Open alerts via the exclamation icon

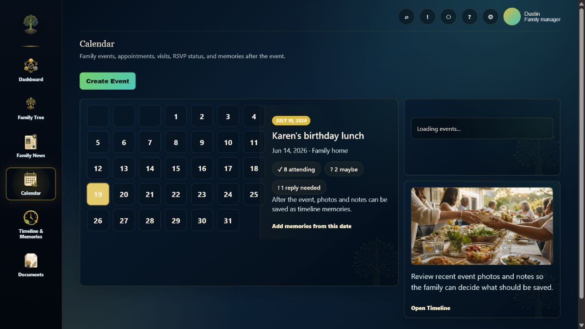(x=427, y=17)
